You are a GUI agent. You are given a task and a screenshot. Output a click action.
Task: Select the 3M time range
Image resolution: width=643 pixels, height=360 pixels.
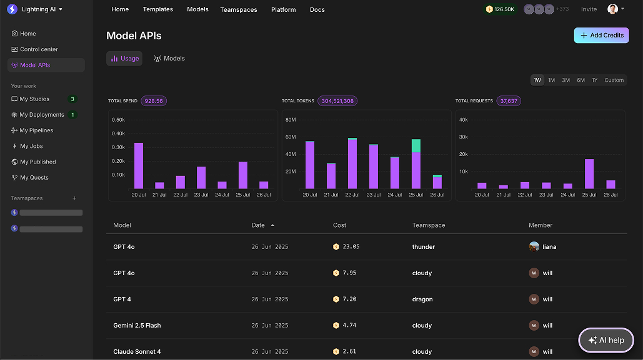coord(566,80)
